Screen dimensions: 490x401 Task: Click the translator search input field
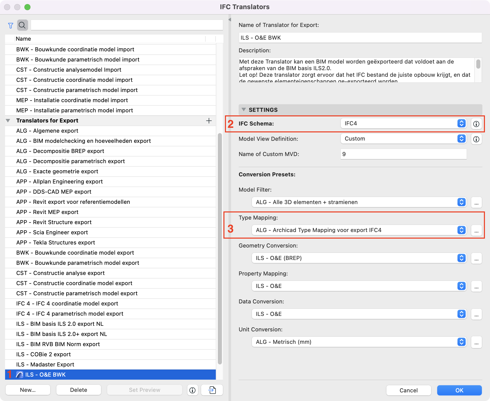[x=127, y=25]
